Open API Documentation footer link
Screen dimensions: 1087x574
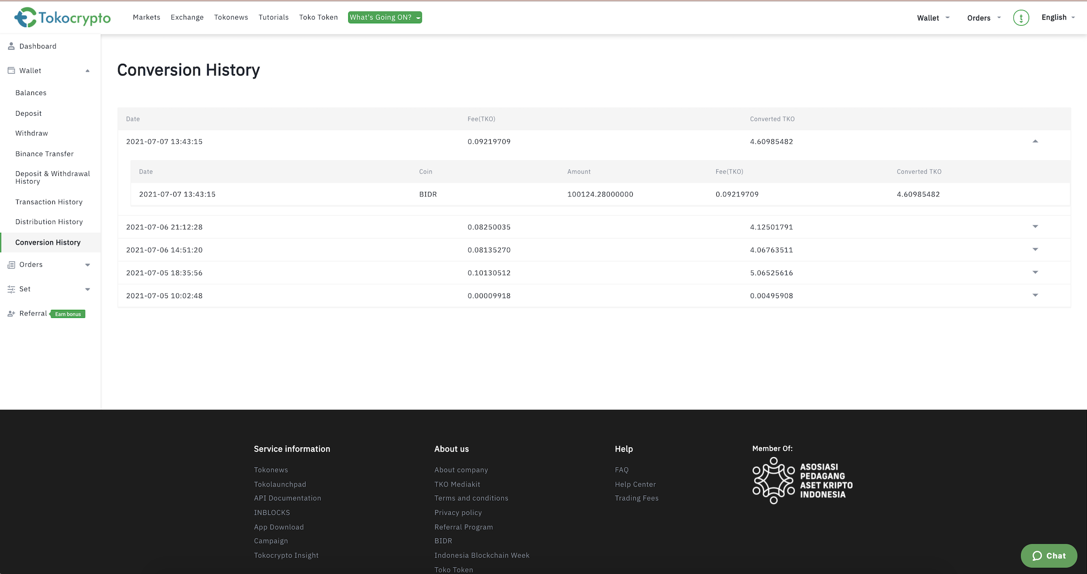pyautogui.click(x=288, y=498)
